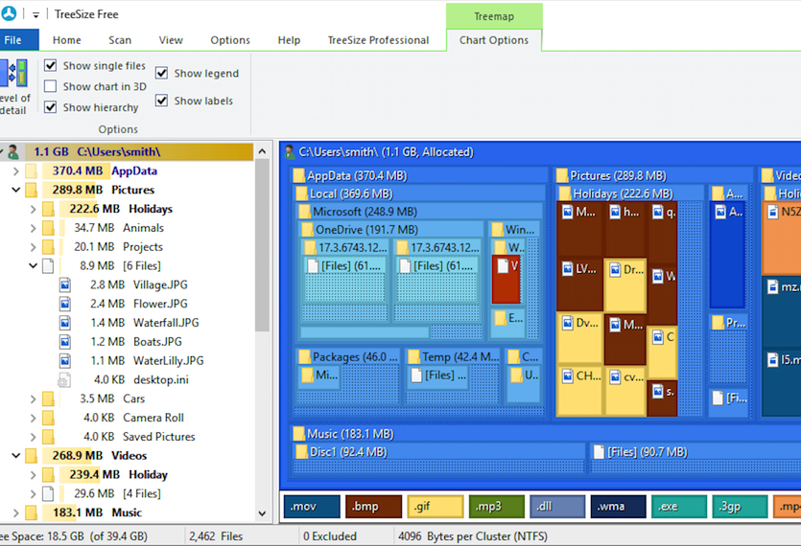Uncheck the Show legend checkbox

pyautogui.click(x=161, y=73)
